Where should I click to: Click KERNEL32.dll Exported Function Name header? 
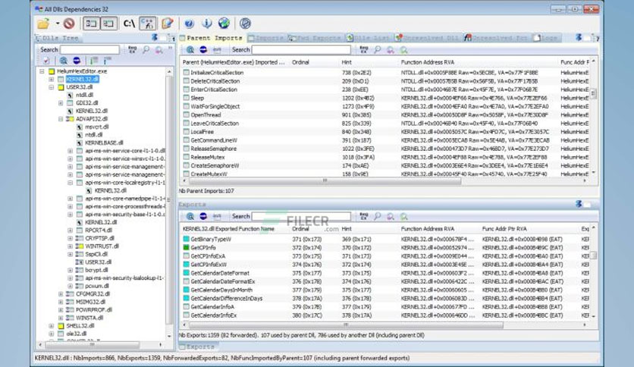click(228, 229)
